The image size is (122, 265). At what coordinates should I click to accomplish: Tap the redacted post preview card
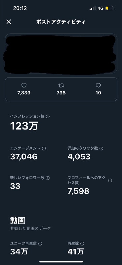pyautogui.click(x=61, y=54)
